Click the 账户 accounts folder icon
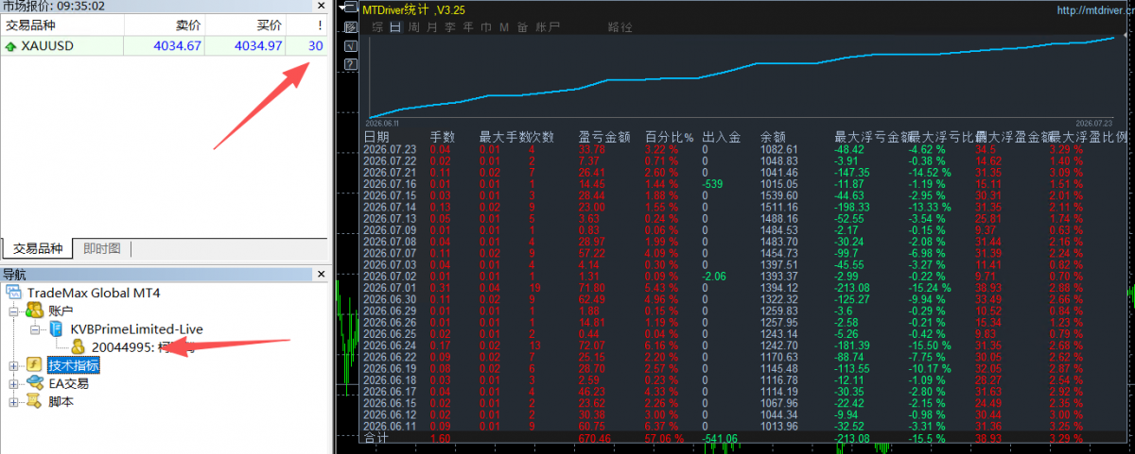 [x=36, y=311]
